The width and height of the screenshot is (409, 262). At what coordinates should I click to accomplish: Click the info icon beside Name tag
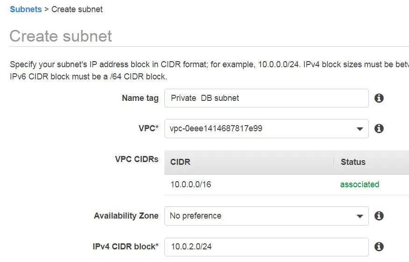[x=379, y=98]
